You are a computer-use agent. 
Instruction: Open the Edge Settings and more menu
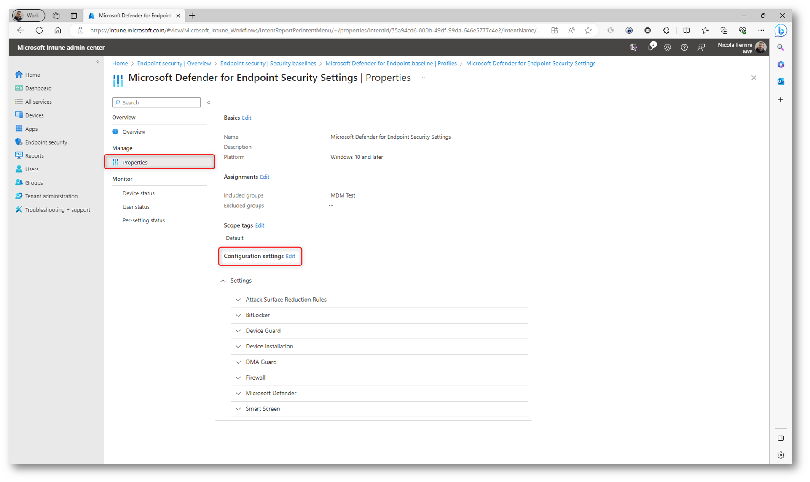point(761,30)
